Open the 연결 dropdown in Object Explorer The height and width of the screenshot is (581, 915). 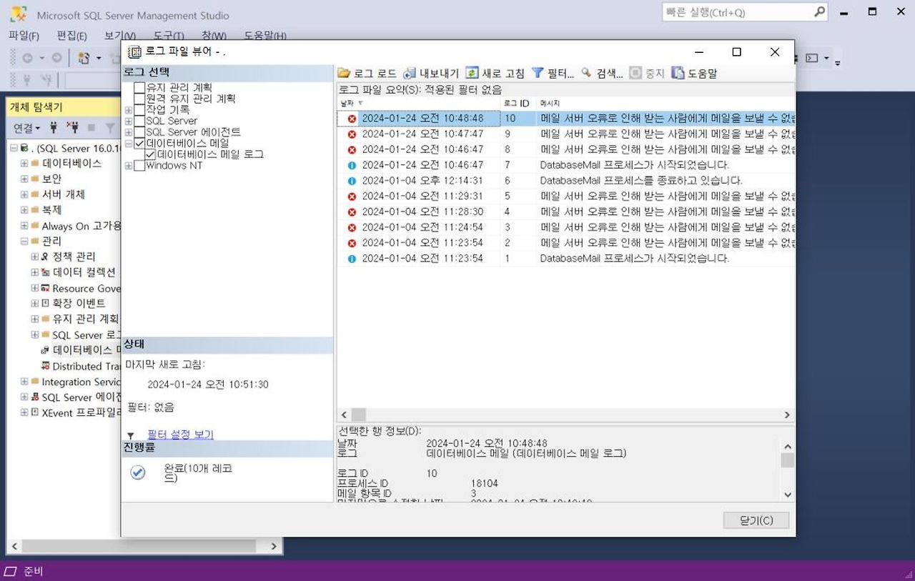tap(28, 128)
